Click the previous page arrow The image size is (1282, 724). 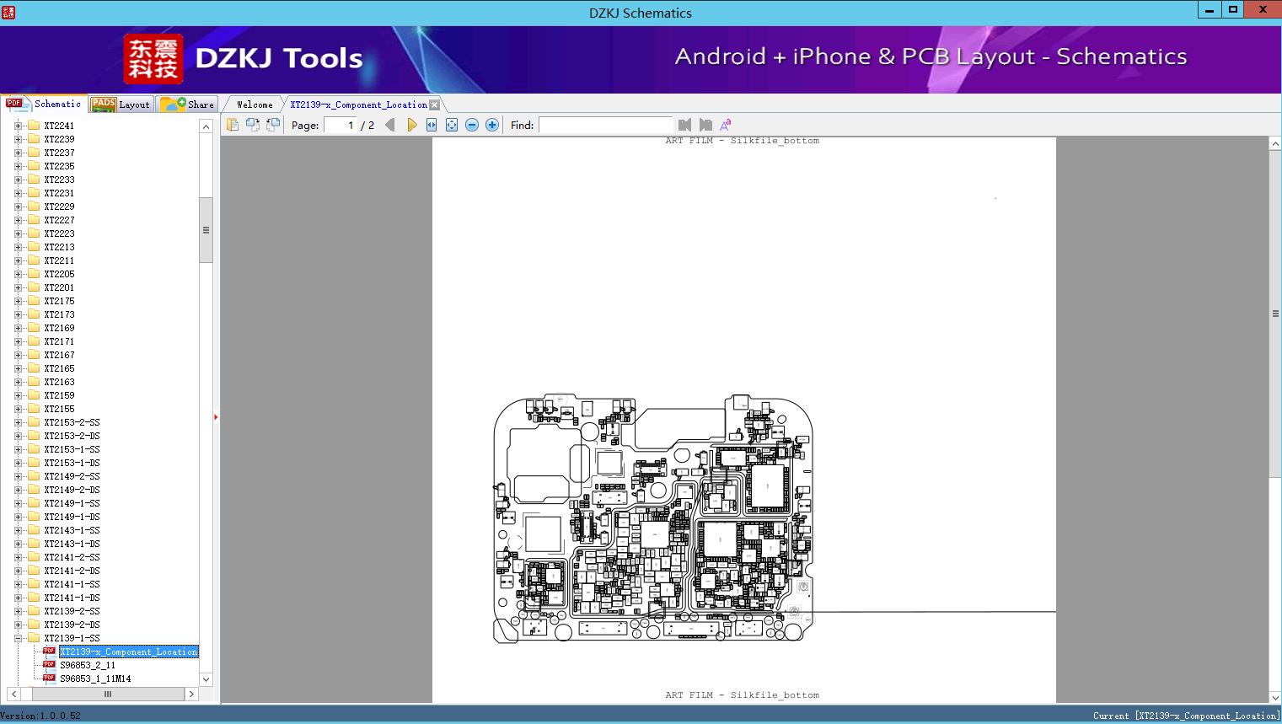tap(389, 125)
